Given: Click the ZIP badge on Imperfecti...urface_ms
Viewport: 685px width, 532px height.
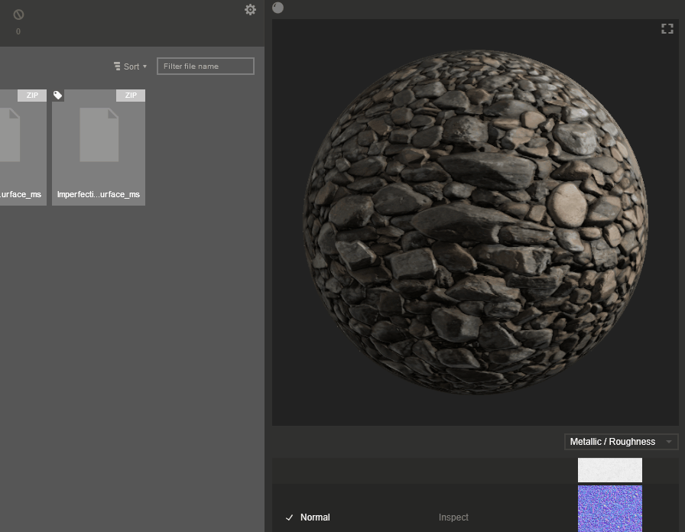Looking at the screenshot, I should pos(131,96).
